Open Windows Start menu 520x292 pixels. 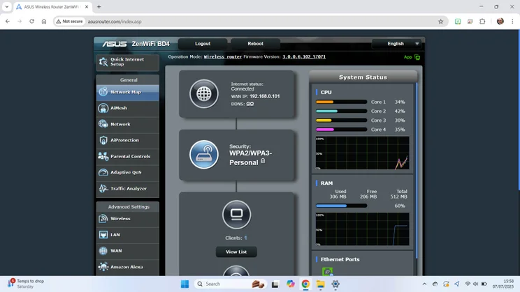pos(185,284)
